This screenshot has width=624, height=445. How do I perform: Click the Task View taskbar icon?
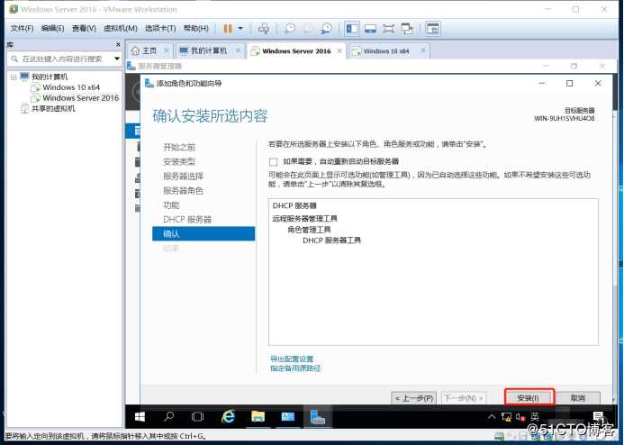pyautogui.click(x=197, y=417)
